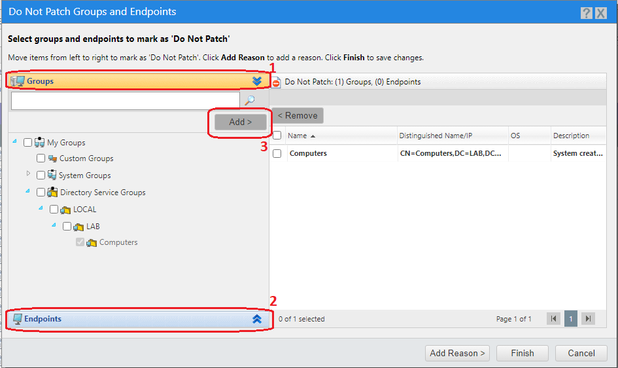Click the CN=Computers,DC=LAB distinguished name cell

coord(451,153)
